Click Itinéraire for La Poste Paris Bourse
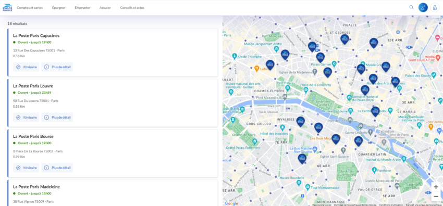Viewport: 443px width, 206px height. (x=26, y=168)
